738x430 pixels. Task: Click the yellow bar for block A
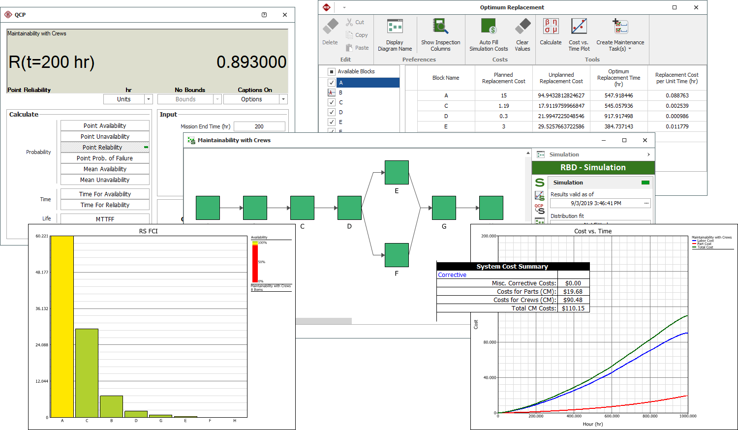click(62, 326)
